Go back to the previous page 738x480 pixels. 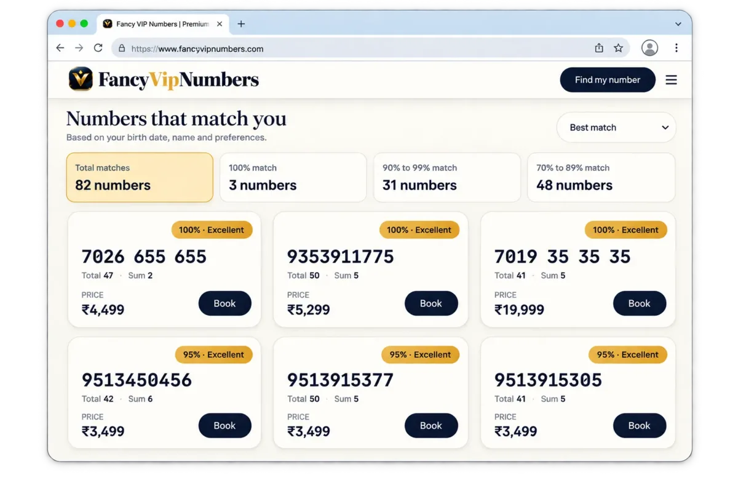pos(60,48)
